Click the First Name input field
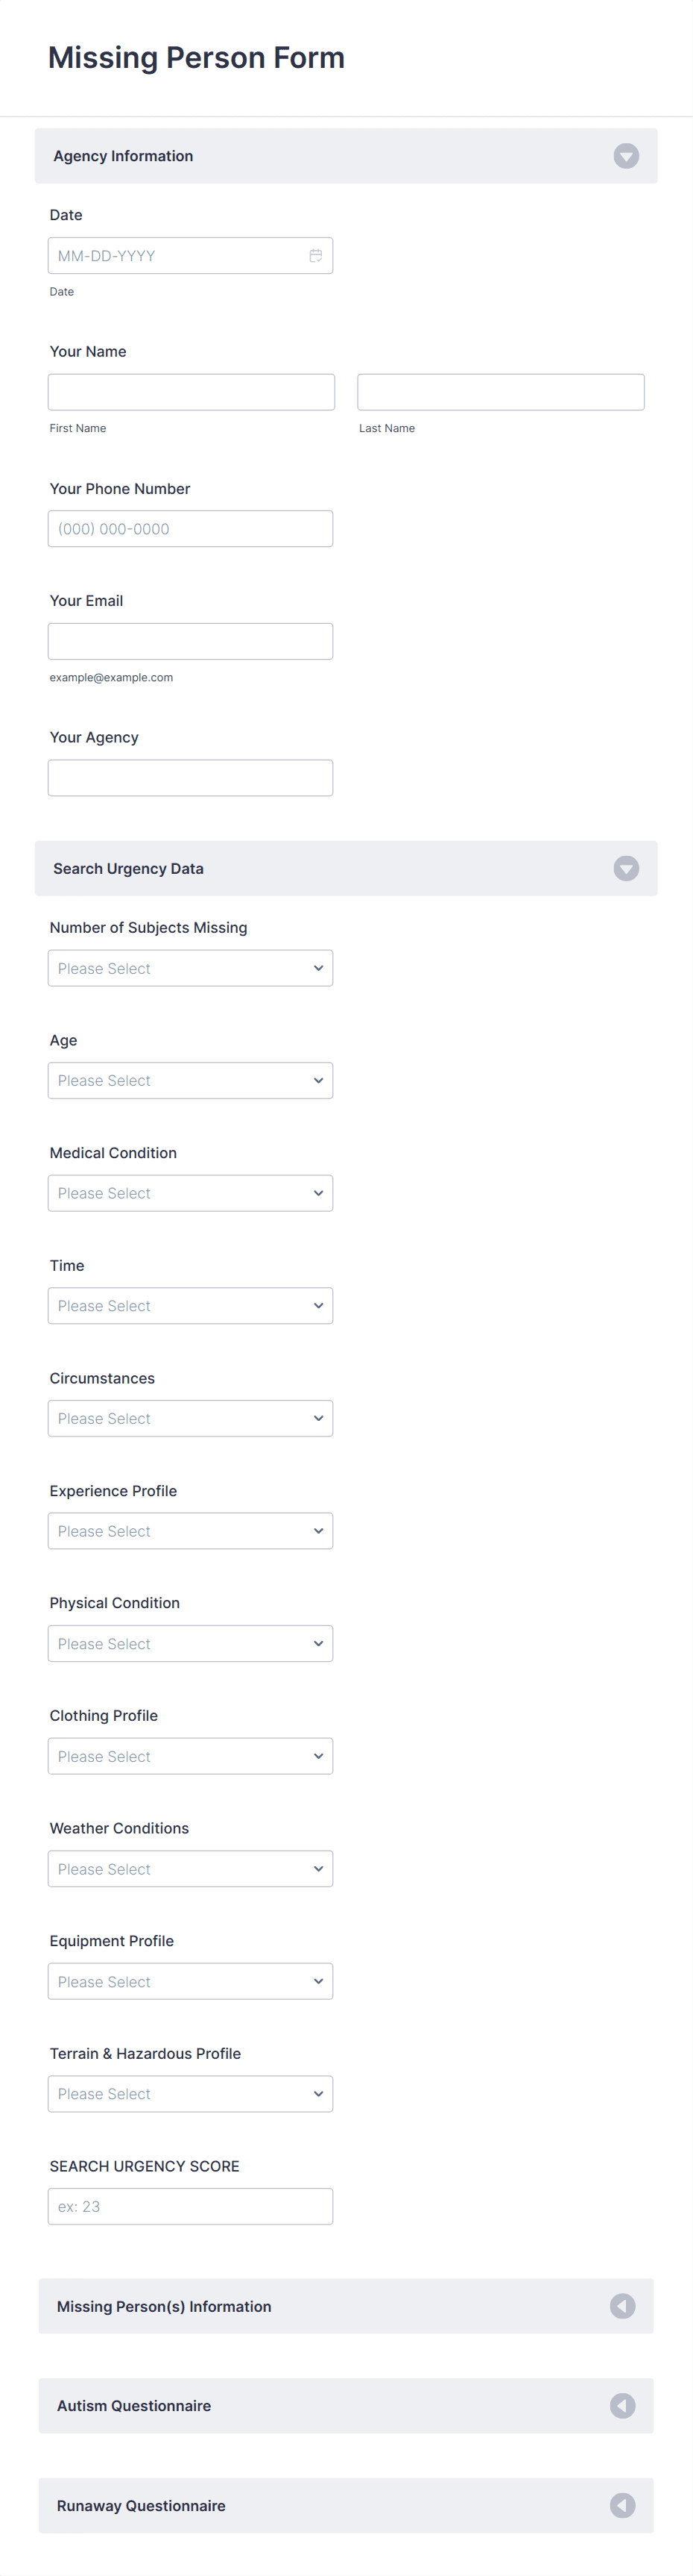 pos(191,391)
